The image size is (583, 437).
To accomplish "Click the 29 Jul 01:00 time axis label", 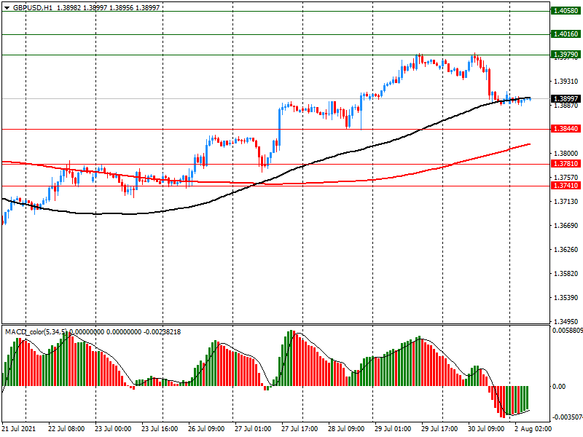I will (393, 429).
